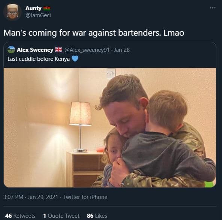This screenshot has height=220, width=222.
Task: Click the main tweet text about bartenders
Action: click(94, 33)
